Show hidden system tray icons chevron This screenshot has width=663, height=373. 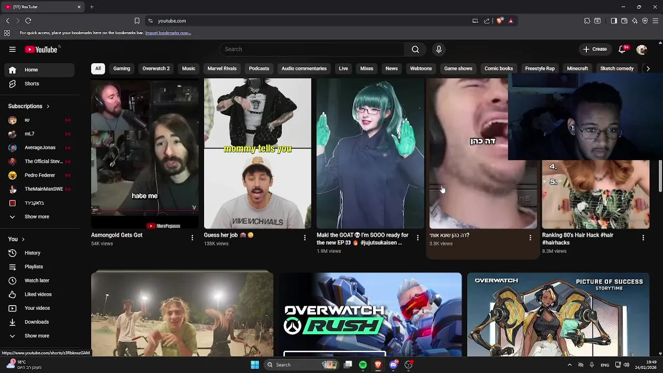[x=569, y=365]
